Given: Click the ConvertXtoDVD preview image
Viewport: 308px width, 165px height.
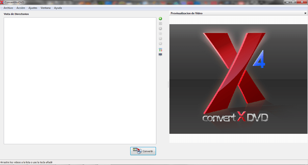Looking at the screenshot, I should (x=238, y=79).
